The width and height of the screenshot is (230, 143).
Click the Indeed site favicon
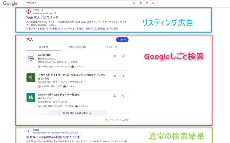pyautogui.click(x=28, y=131)
